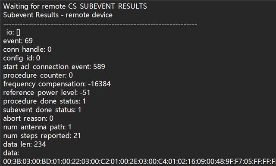This screenshot has height=166, width=276.
Task: Click the 'Waiting for remote CS SUBEVENT RESULTS' line
Action: point(75,6)
